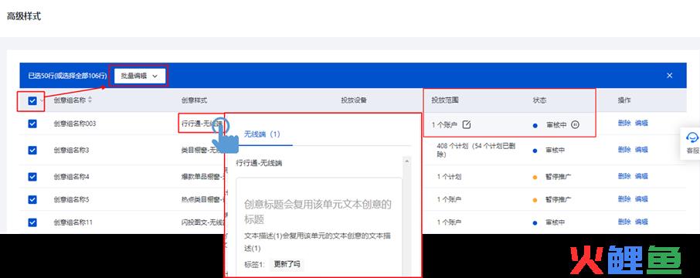Click the 1 个计划 cell in the 创意组名称4 row

click(x=449, y=177)
